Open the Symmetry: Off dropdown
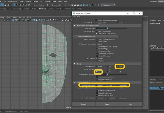The height and width of the screenshot is (113, 164). (57, 5)
